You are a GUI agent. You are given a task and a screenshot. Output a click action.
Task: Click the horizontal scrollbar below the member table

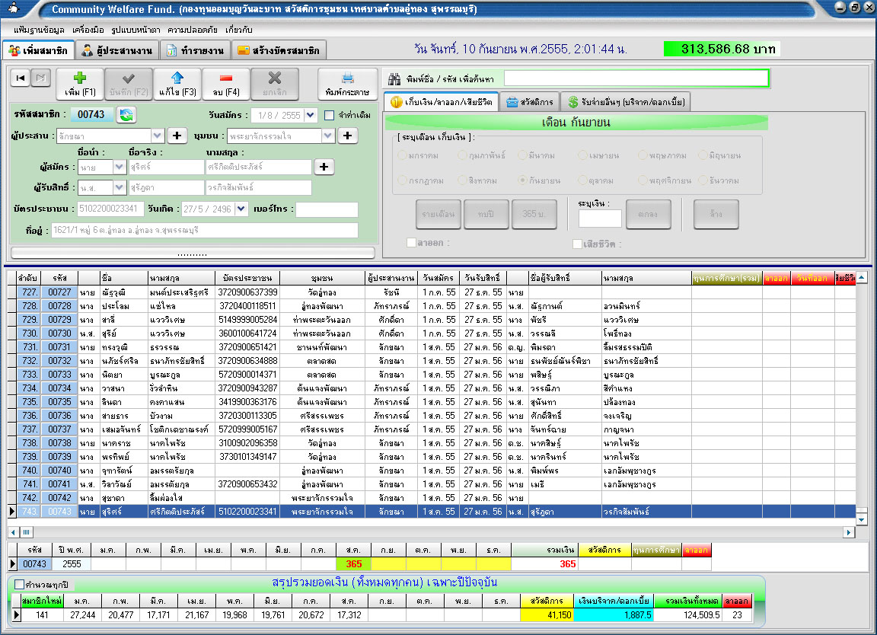click(x=434, y=532)
